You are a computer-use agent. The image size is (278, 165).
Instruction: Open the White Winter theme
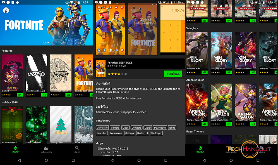[x=83, y=125]
